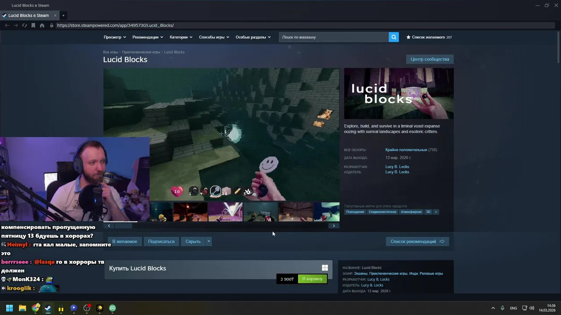Open volume control in system tray
Viewport: 561px width, 315px height.
tap(532, 308)
